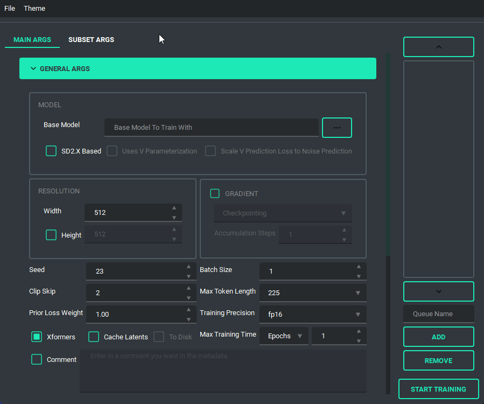This screenshot has height=404, width=484.
Task: Increase Clip Skip with the up arrow
Action: point(188,288)
